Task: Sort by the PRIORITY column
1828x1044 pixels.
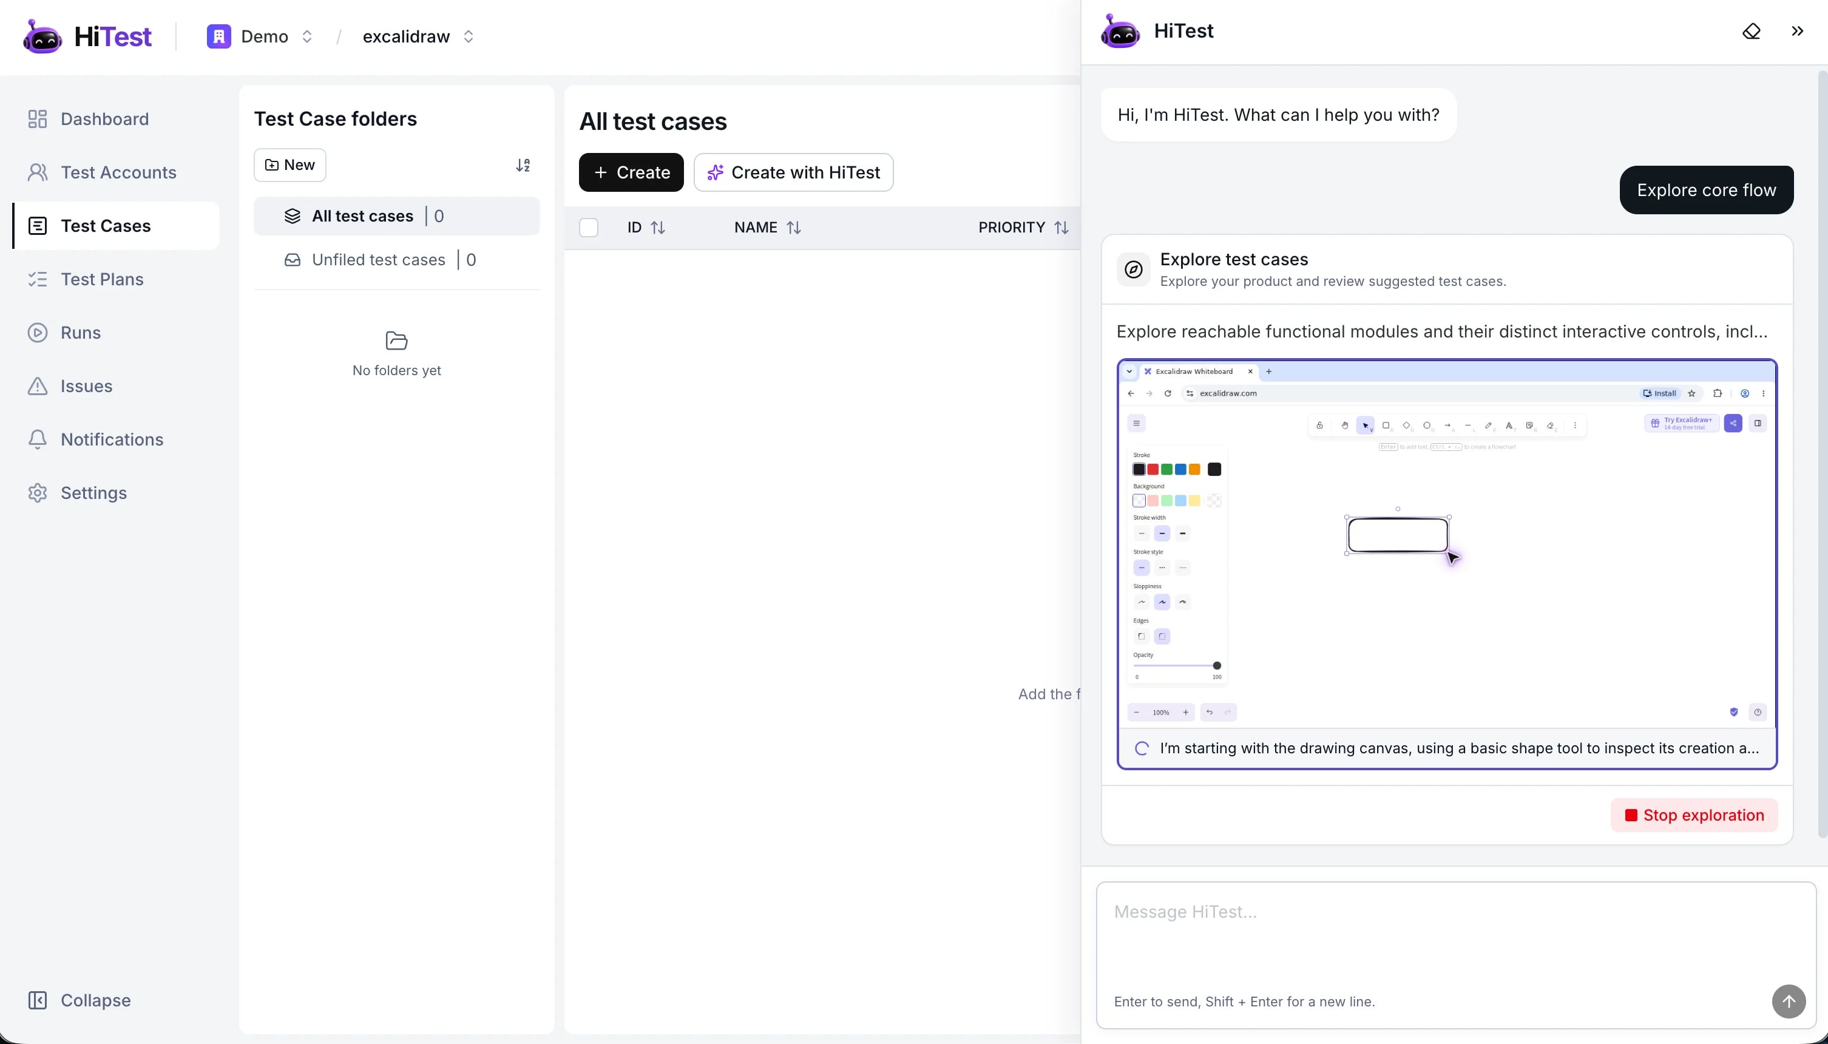Action: pyautogui.click(x=1023, y=228)
